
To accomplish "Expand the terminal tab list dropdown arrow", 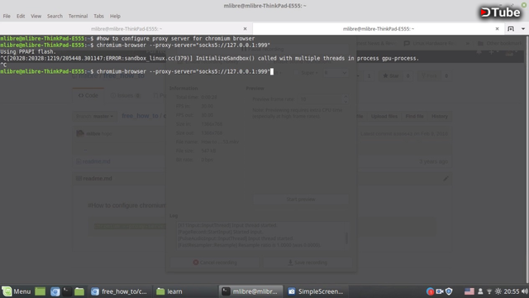I will pos(523,29).
